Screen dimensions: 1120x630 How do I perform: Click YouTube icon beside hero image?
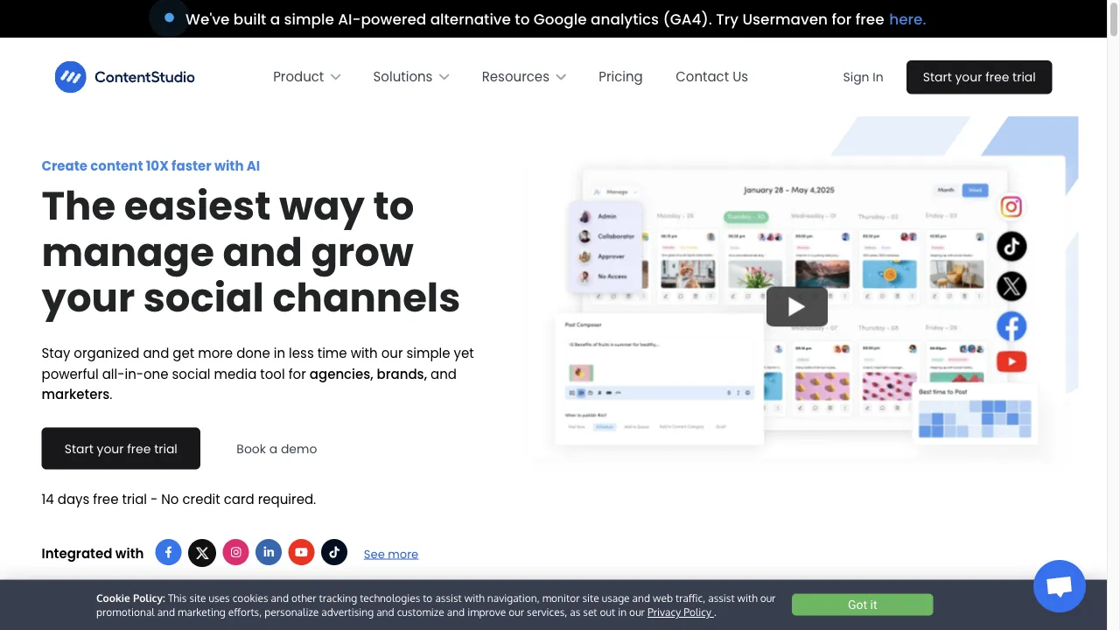click(1011, 361)
